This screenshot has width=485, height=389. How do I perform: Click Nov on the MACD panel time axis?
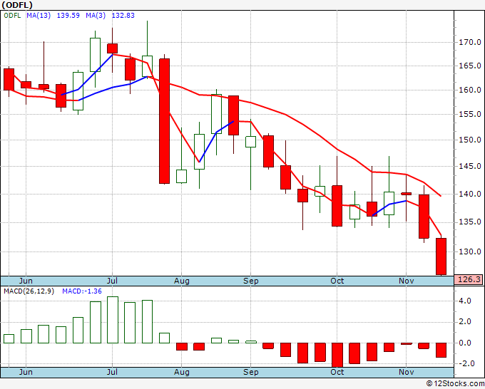tap(406, 372)
